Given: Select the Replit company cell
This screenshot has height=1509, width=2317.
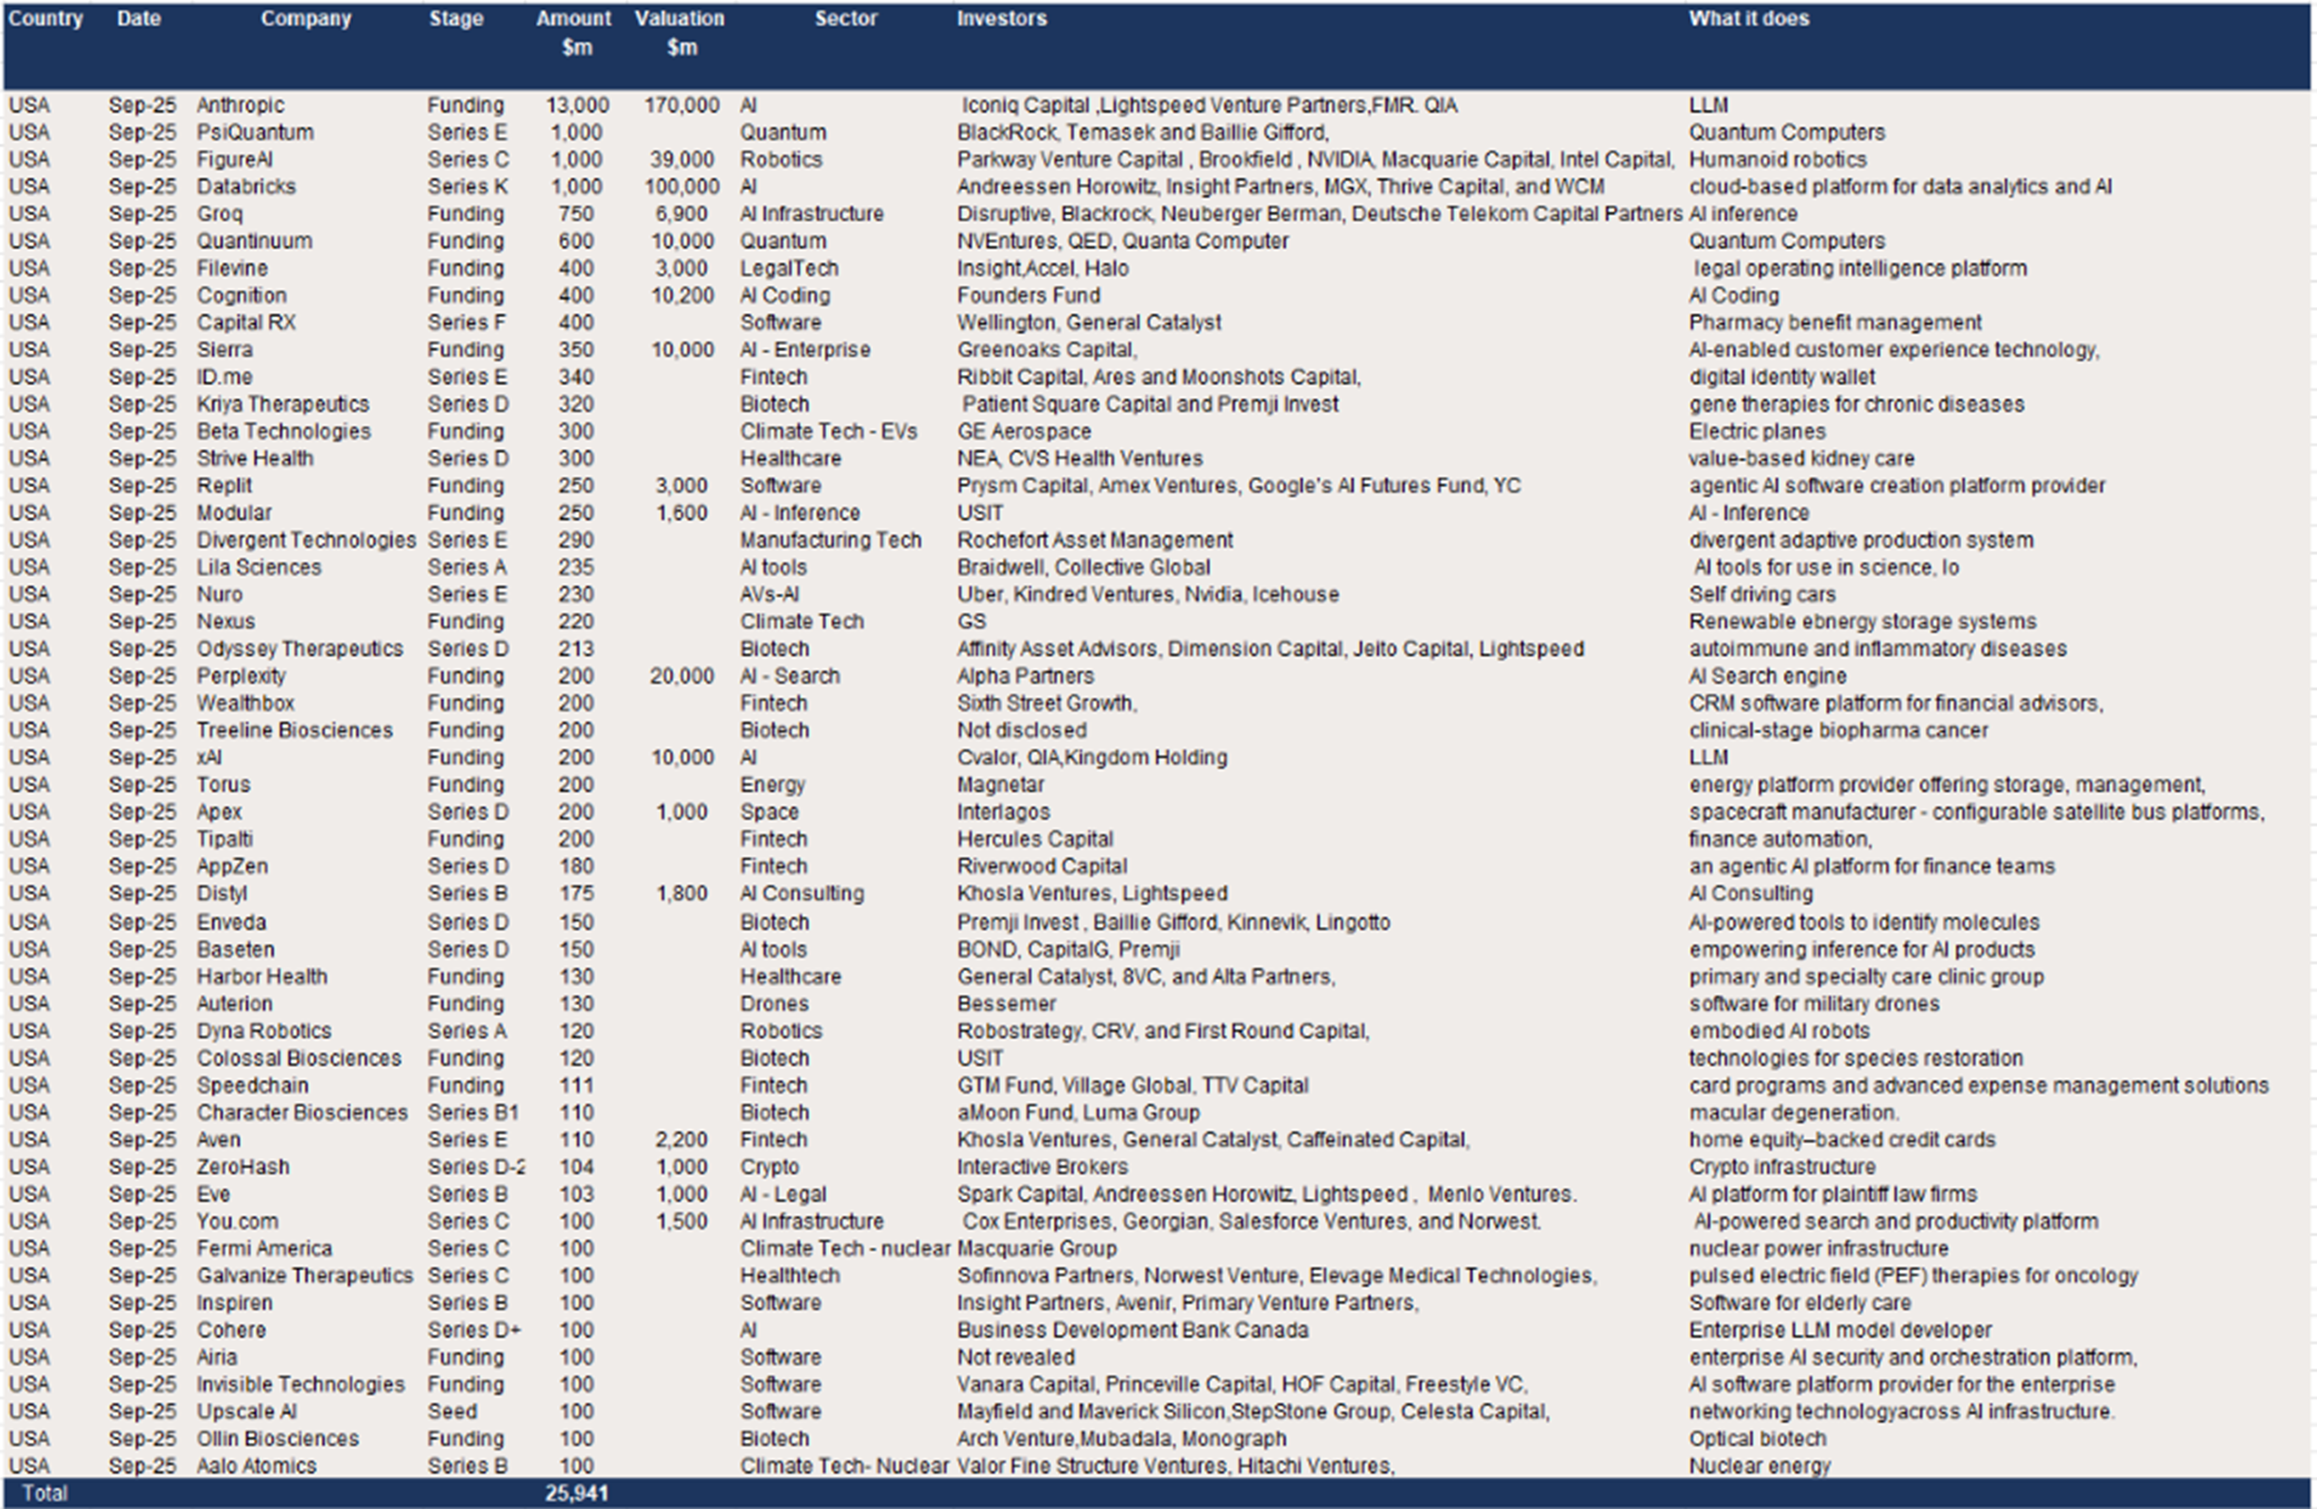Looking at the screenshot, I should (224, 487).
